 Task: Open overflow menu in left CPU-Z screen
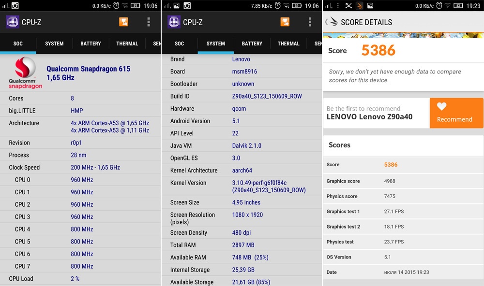click(x=149, y=22)
